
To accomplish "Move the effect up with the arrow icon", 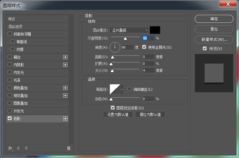I will coord(18,148).
